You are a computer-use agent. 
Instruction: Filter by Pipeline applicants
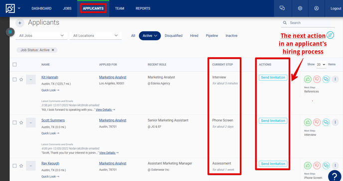212,36
